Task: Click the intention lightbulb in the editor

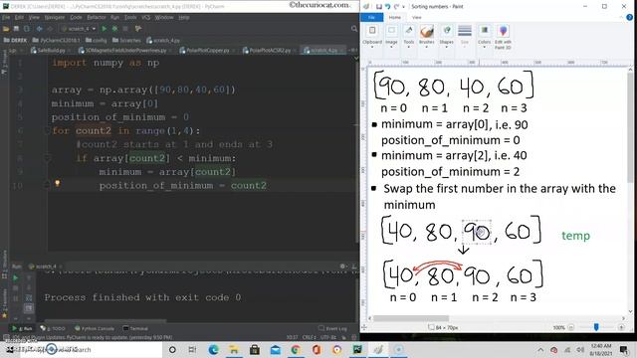Action: pos(58,183)
